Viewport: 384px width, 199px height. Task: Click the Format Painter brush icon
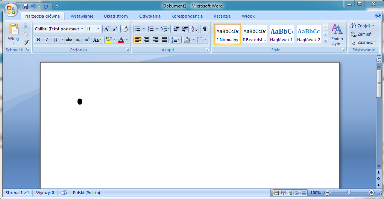pyautogui.click(x=26, y=42)
